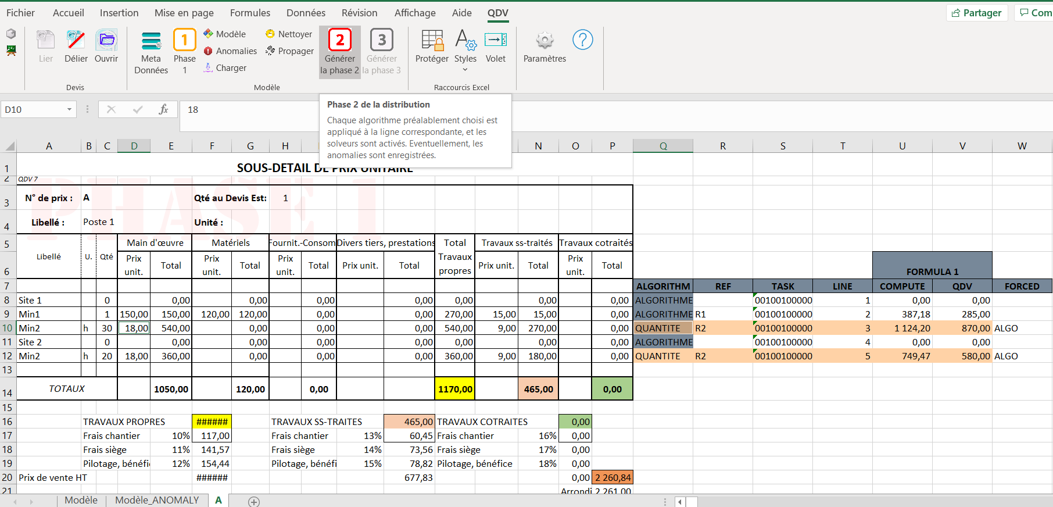Image resolution: width=1053 pixels, height=507 pixels.
Task: Click the ALGO cell in row 12
Action: (x=1022, y=356)
